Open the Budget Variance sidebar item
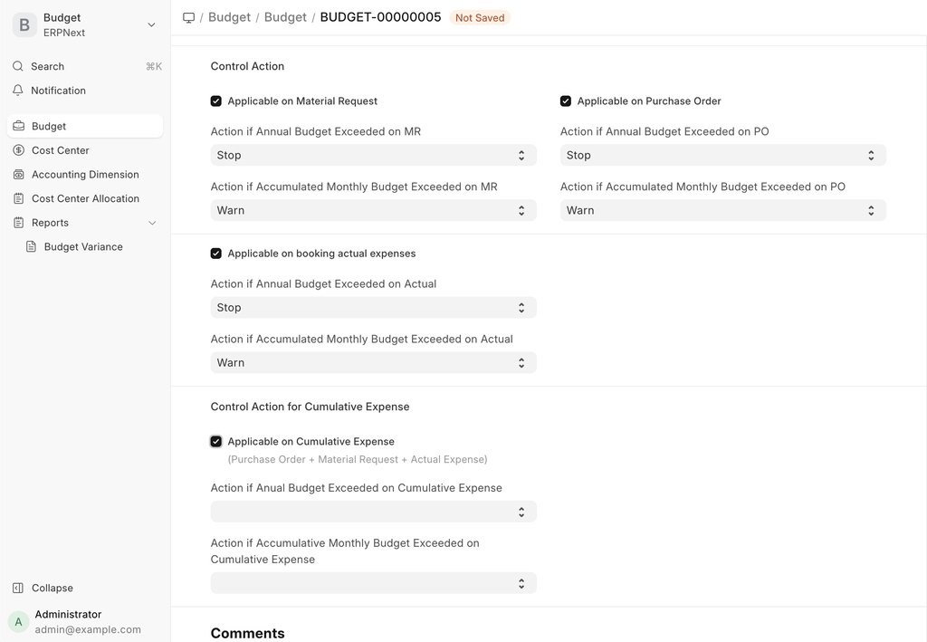The width and height of the screenshot is (927, 642). [x=83, y=246]
